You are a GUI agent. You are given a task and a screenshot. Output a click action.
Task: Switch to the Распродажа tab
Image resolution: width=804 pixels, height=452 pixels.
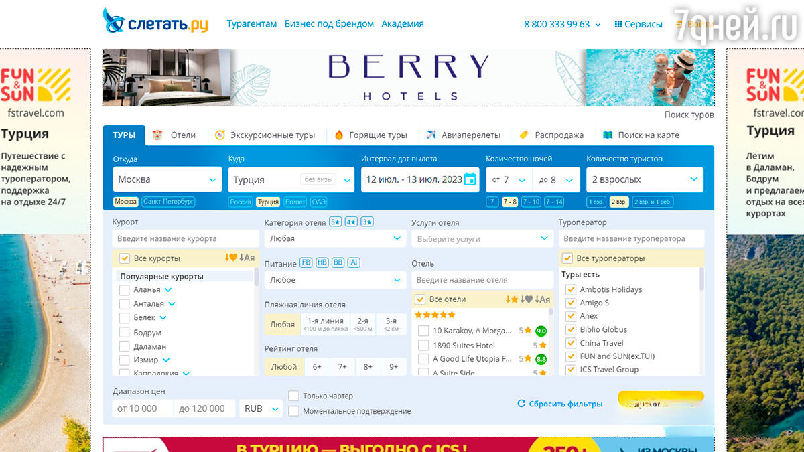pyautogui.click(x=552, y=135)
